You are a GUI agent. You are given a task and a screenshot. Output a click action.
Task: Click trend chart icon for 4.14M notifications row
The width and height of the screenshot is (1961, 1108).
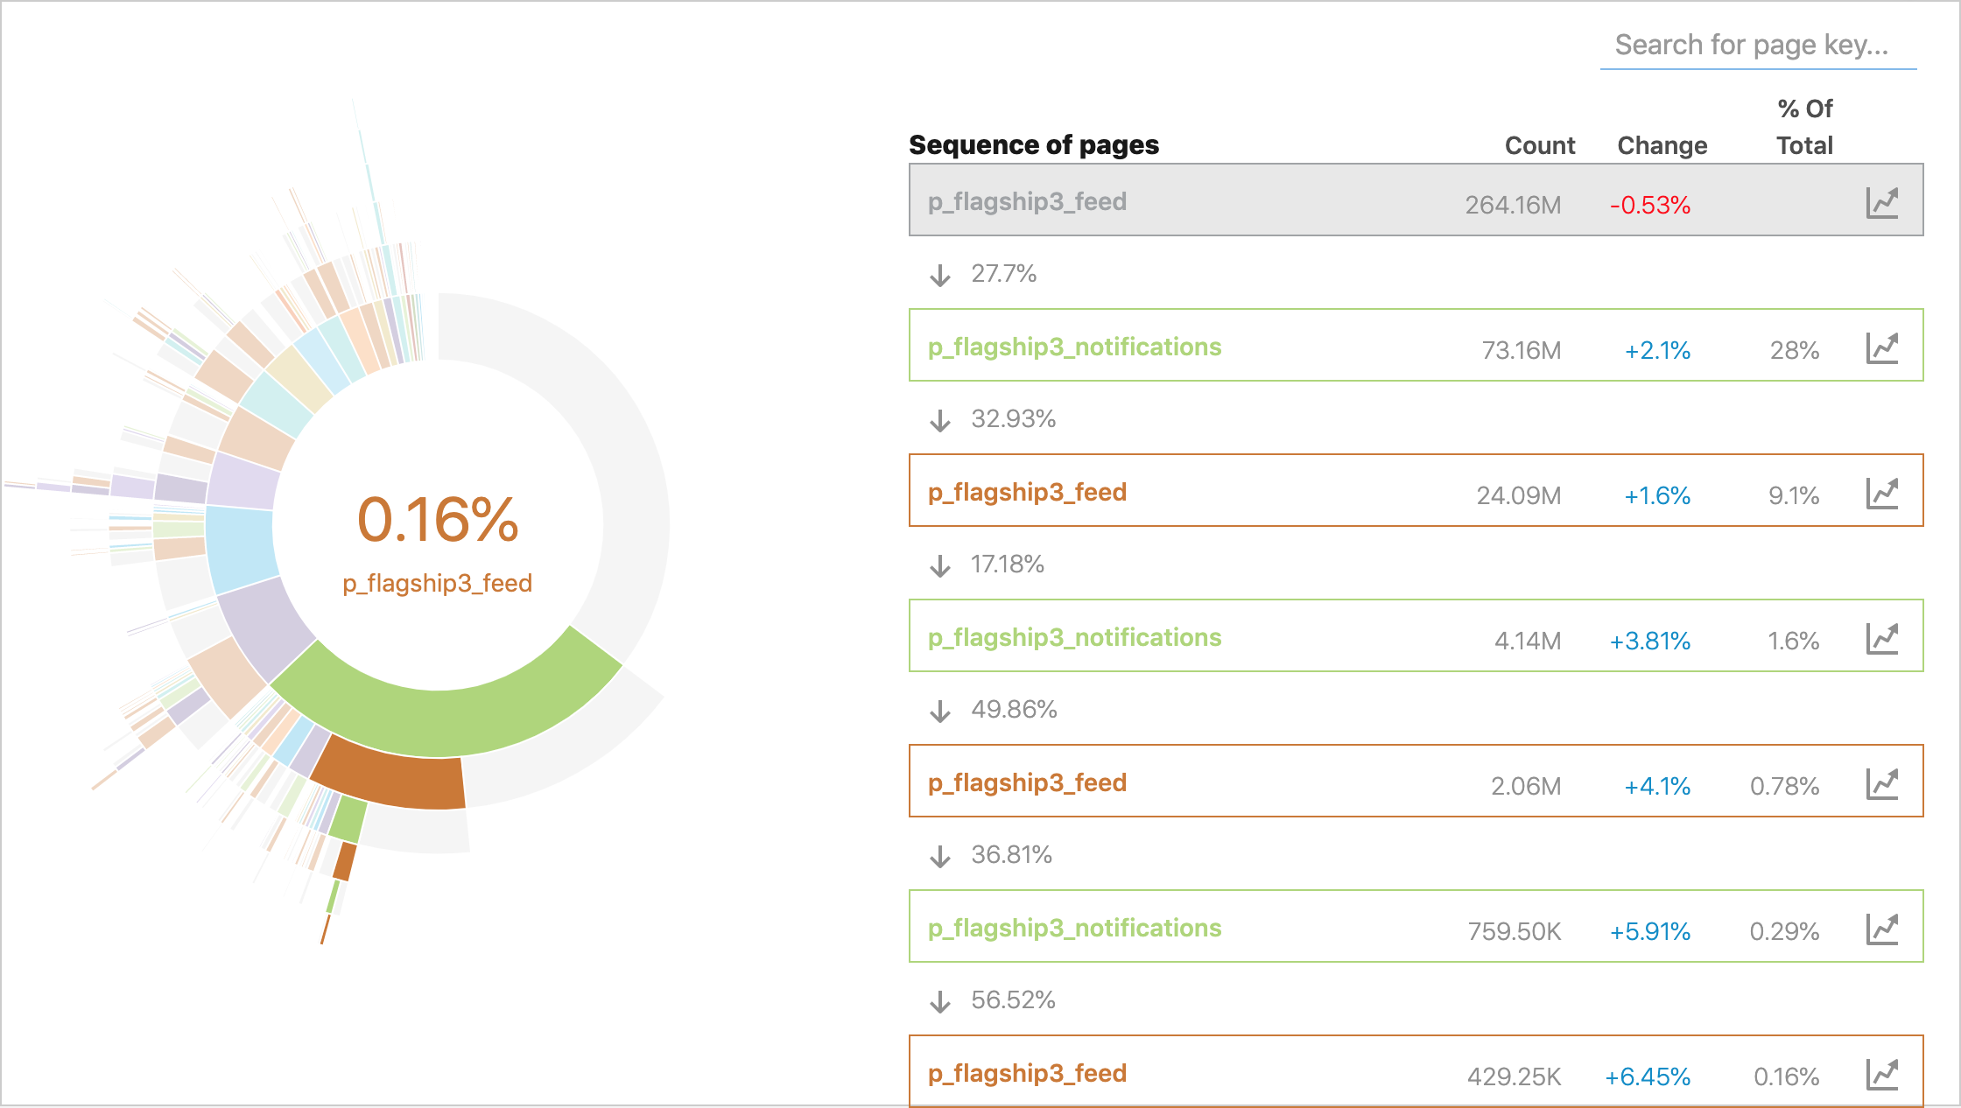(x=1881, y=638)
